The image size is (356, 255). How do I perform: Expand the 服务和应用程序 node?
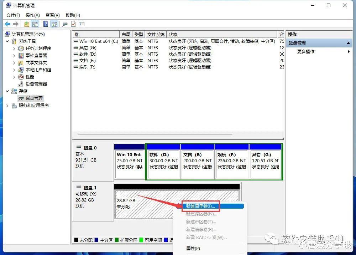tap(7, 106)
